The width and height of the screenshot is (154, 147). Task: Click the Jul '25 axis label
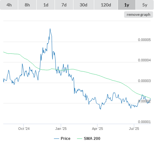coord(134,129)
